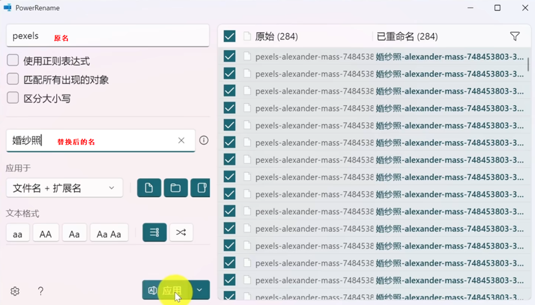The height and width of the screenshot is (305, 535).
Task: Click the 应用 apply button
Action: click(x=166, y=290)
